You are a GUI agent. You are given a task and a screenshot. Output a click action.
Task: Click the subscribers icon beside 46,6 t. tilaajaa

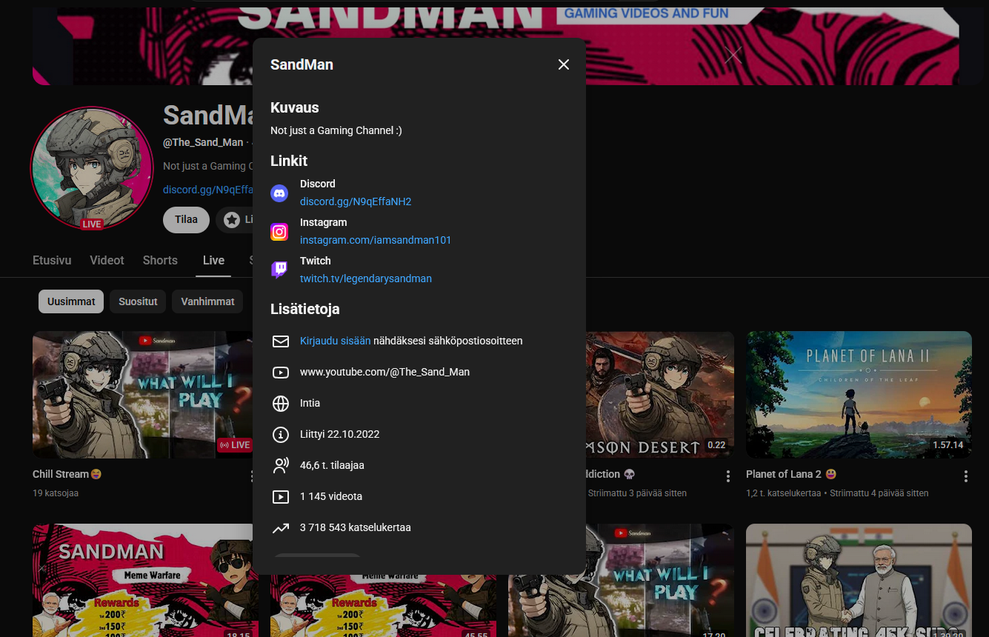[281, 466]
